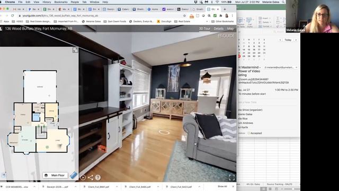The height and width of the screenshot is (191, 339).
Task: Switch to the 3D Tour tab
Action: (204, 29)
